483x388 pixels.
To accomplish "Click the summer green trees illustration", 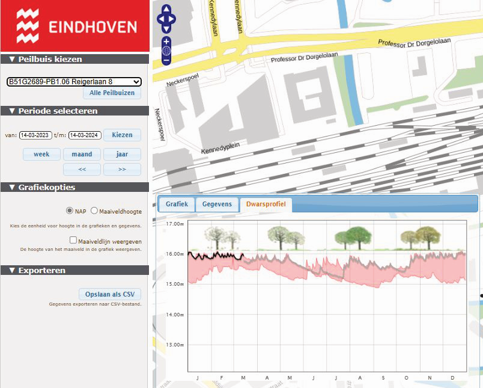I will coord(353,238).
